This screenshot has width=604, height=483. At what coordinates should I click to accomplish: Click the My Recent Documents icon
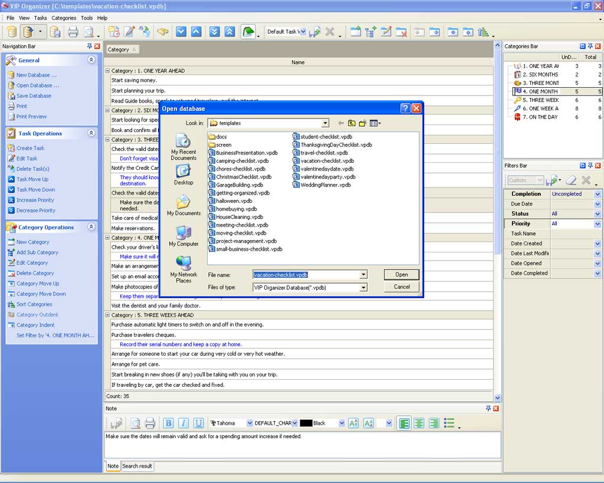(183, 142)
